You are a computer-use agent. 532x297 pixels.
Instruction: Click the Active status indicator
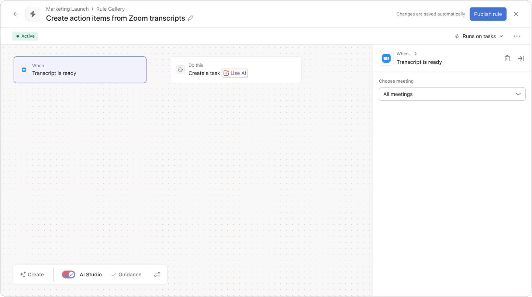(25, 36)
